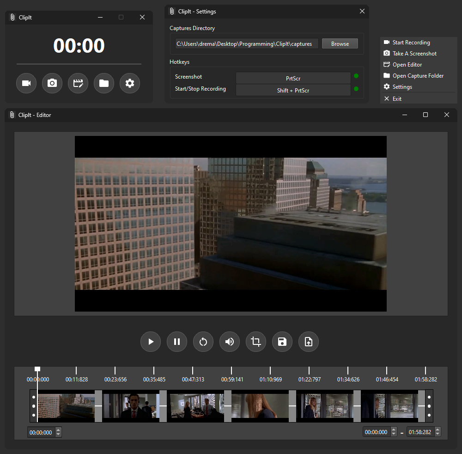This screenshot has width=462, height=454.
Task: Select the crop tool in the editor
Action: coord(256,342)
